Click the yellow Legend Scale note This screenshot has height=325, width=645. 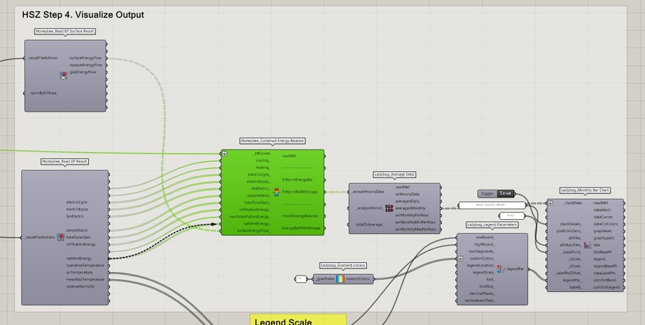(x=297, y=319)
